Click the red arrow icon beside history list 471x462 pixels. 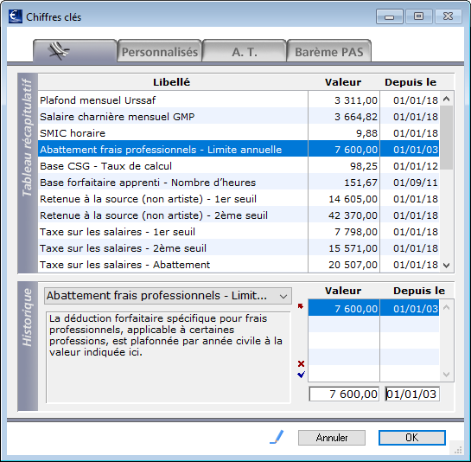click(x=301, y=306)
